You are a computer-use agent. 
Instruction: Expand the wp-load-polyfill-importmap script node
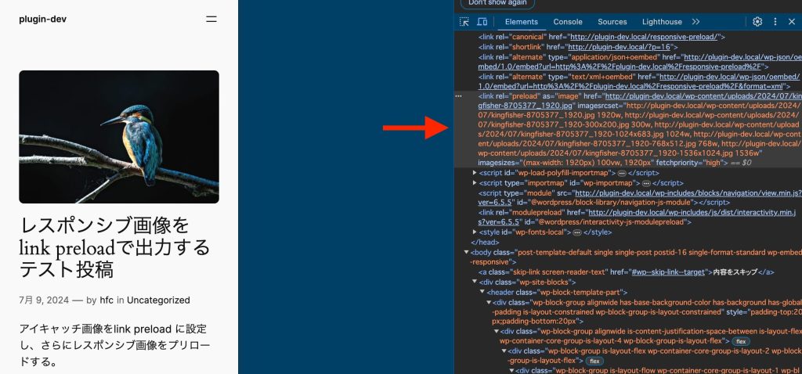click(475, 173)
